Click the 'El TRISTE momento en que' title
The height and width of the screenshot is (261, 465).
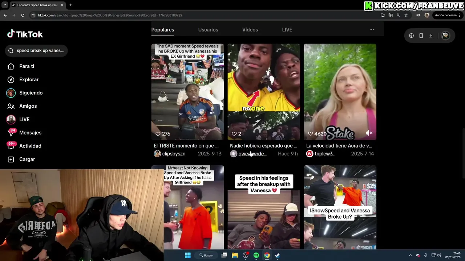[x=186, y=146]
